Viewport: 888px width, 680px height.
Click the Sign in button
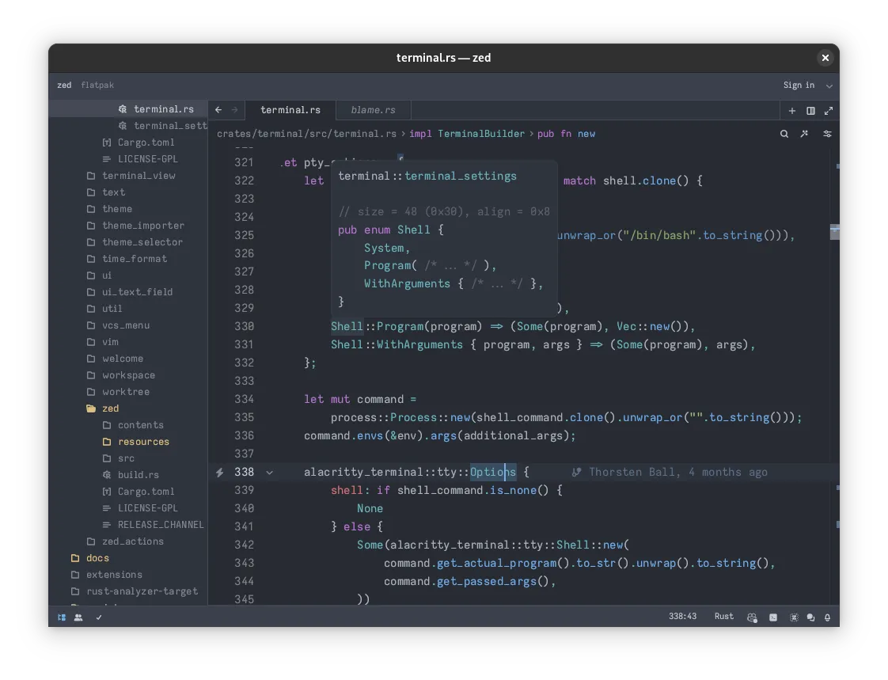point(799,85)
